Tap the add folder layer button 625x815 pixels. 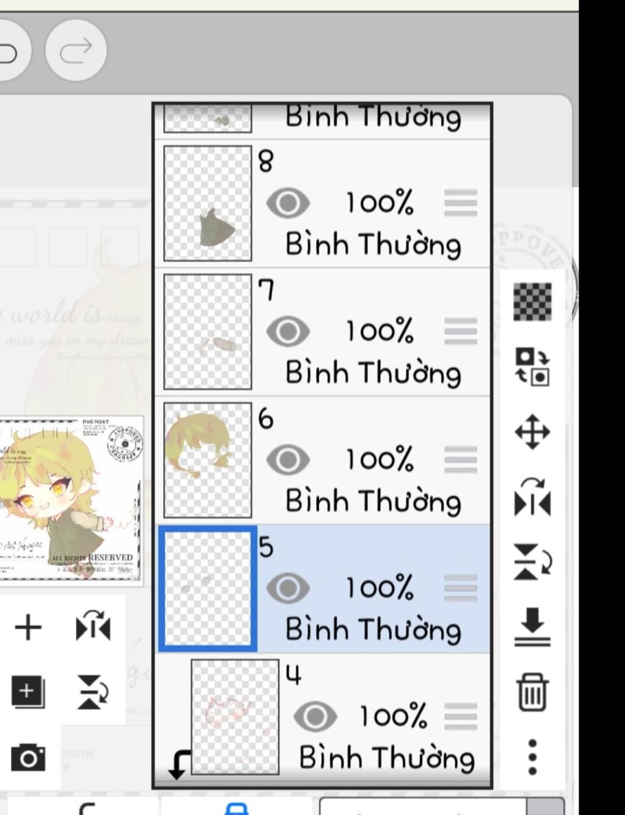[x=28, y=692]
